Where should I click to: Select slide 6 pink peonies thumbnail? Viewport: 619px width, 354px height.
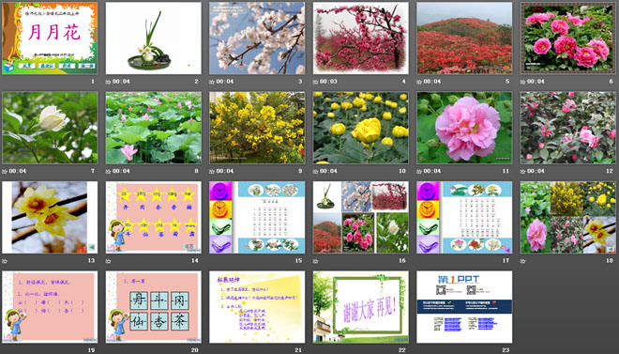[568, 38]
